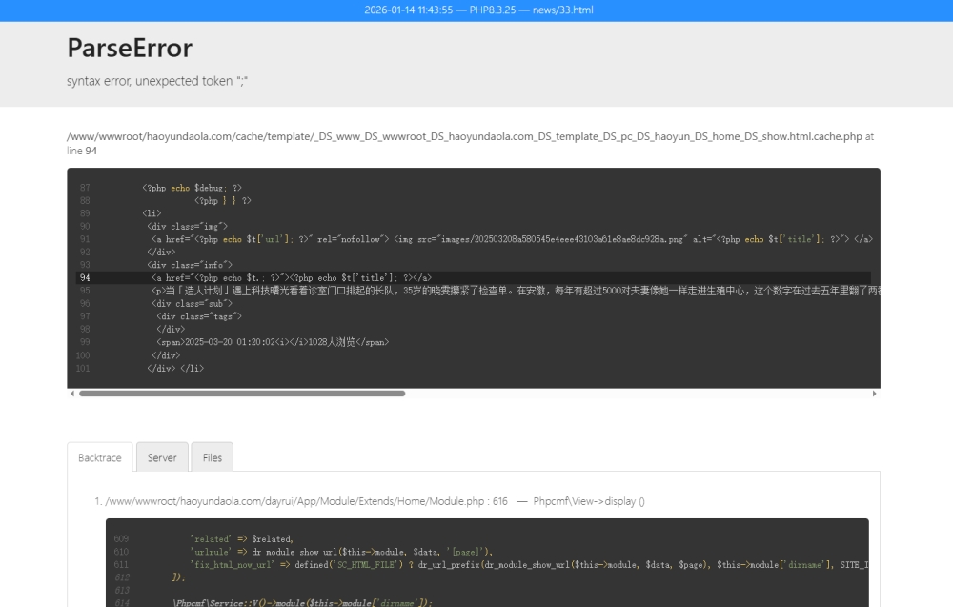
Task: Click the horizontal scrollbar thumb of code block
Action: pyautogui.click(x=241, y=393)
